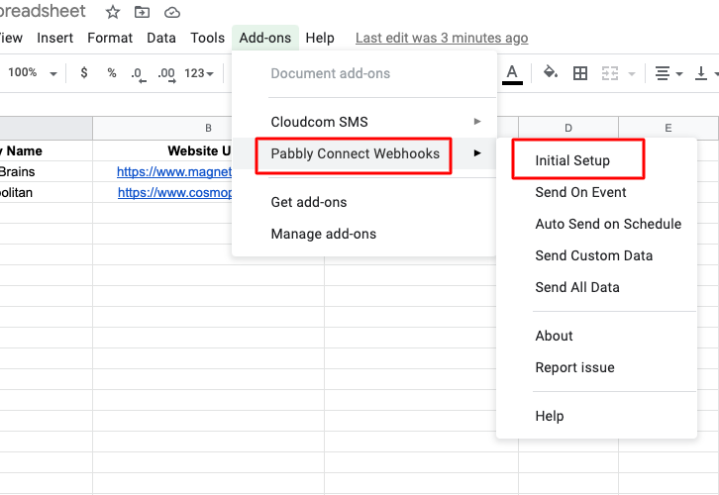Image resolution: width=719 pixels, height=495 pixels.
Task: Open the Help menu in the menu bar
Action: pyautogui.click(x=320, y=38)
